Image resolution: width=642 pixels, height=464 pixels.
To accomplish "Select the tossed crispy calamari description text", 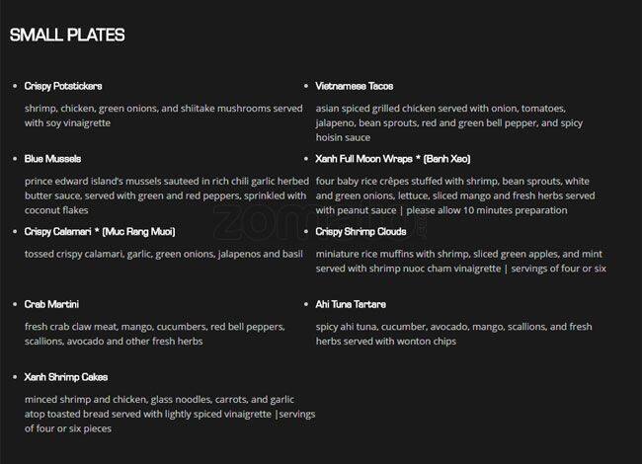I will click(163, 254).
